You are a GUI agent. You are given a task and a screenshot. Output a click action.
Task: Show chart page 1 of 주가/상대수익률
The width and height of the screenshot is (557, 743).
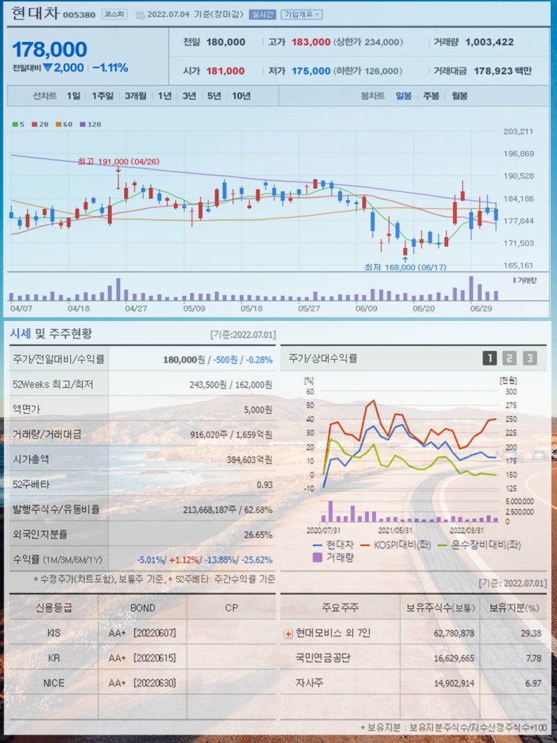(489, 358)
